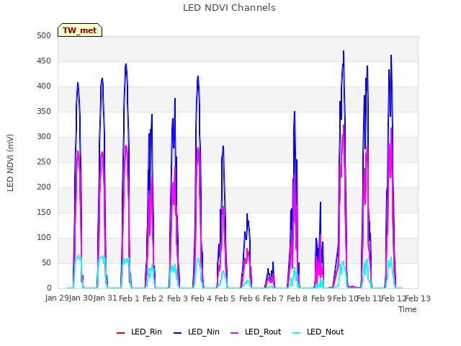The height and width of the screenshot is (346, 461).
Task: Click the Feb 6 x-axis tick label
Action: point(249,298)
